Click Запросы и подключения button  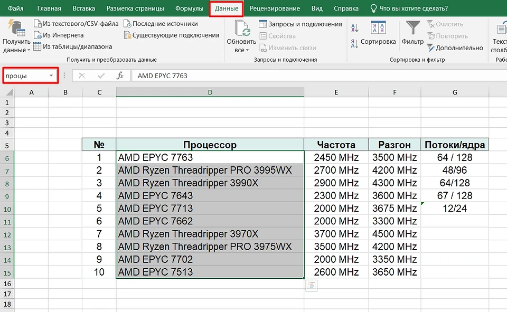click(x=300, y=24)
